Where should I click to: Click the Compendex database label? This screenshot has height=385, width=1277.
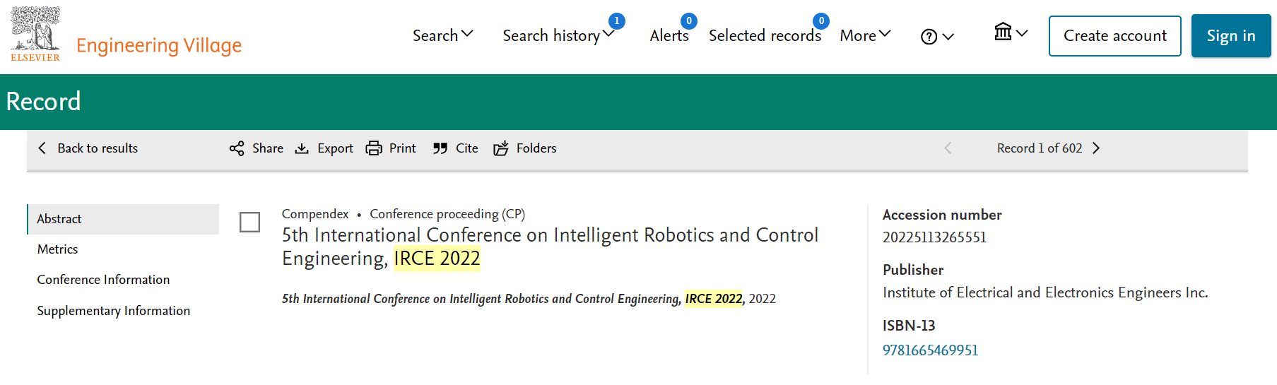point(315,214)
